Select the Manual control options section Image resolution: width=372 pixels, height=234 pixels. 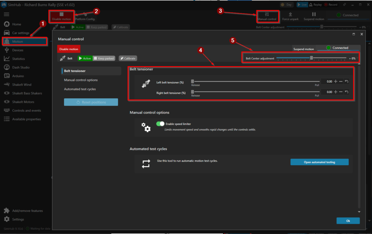[x=81, y=80]
